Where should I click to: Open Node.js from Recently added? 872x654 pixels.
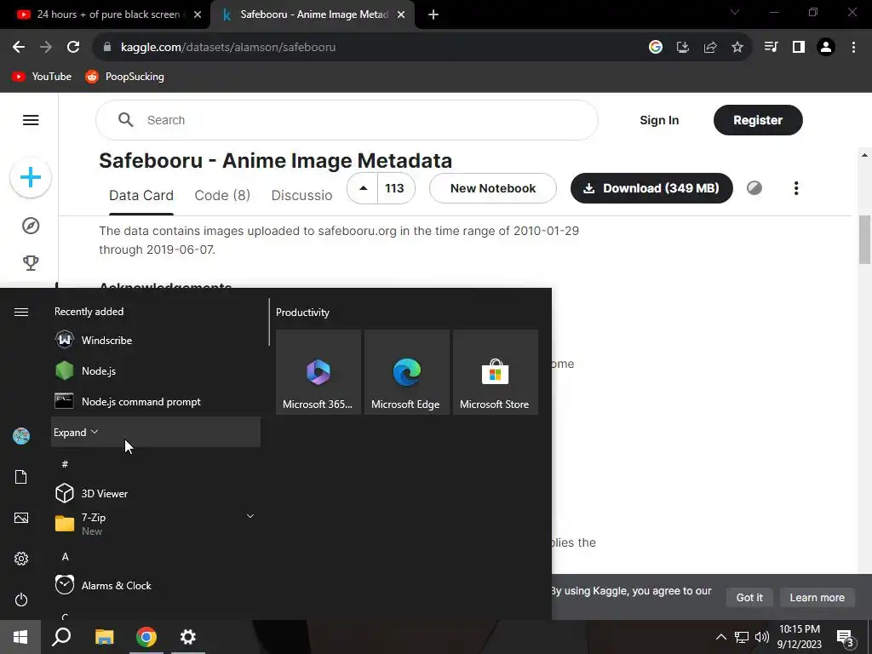(x=156, y=371)
